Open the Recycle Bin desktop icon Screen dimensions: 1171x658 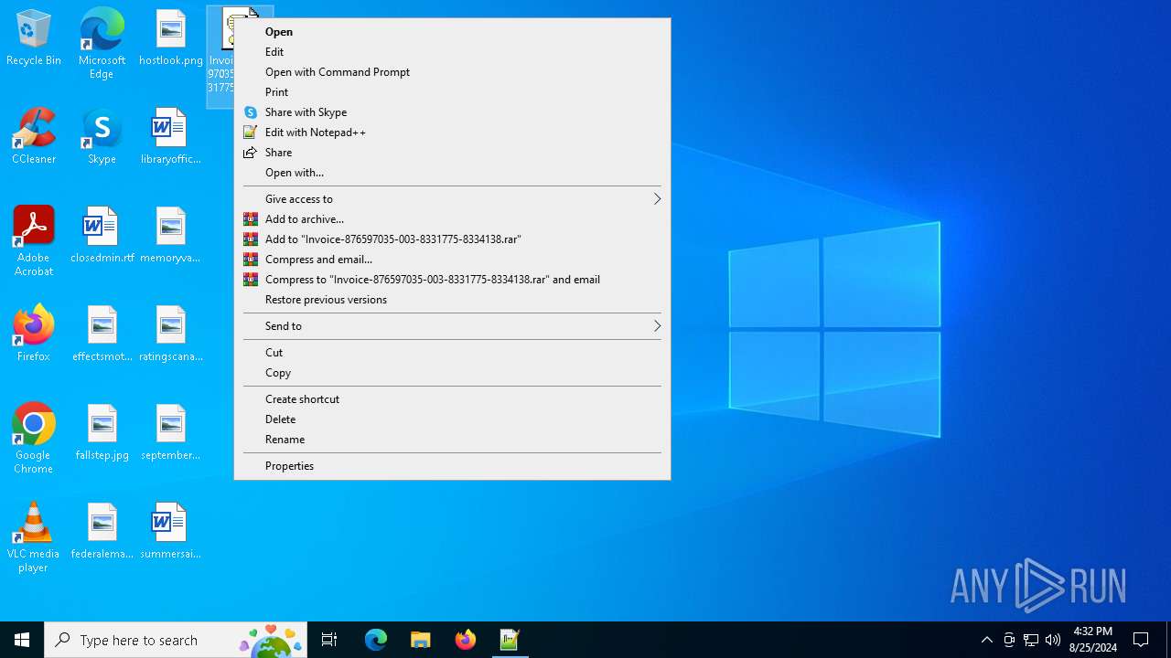34,38
